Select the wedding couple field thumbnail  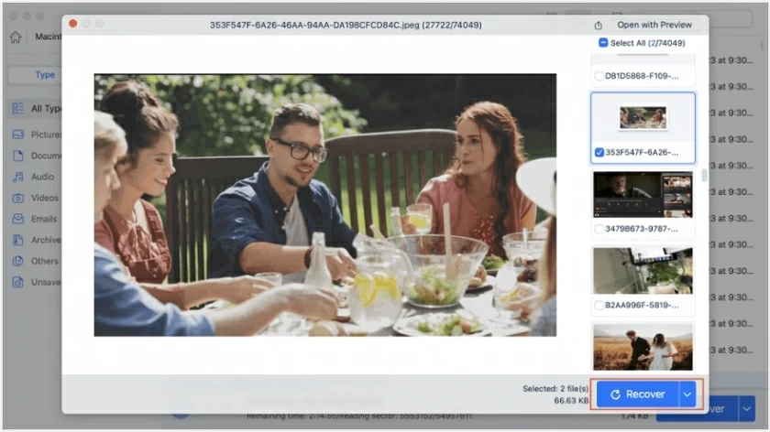point(643,346)
